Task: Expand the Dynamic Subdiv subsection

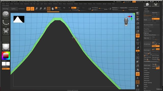Action: (148, 31)
